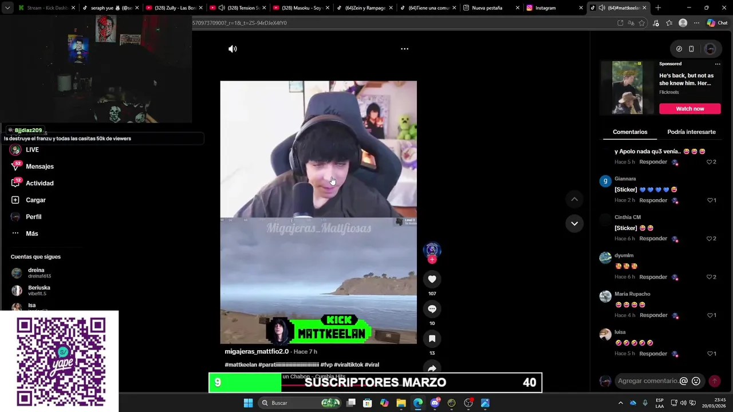This screenshot has width=733, height=412.
Task: Open a new browser tab with plus
Action: (658, 8)
